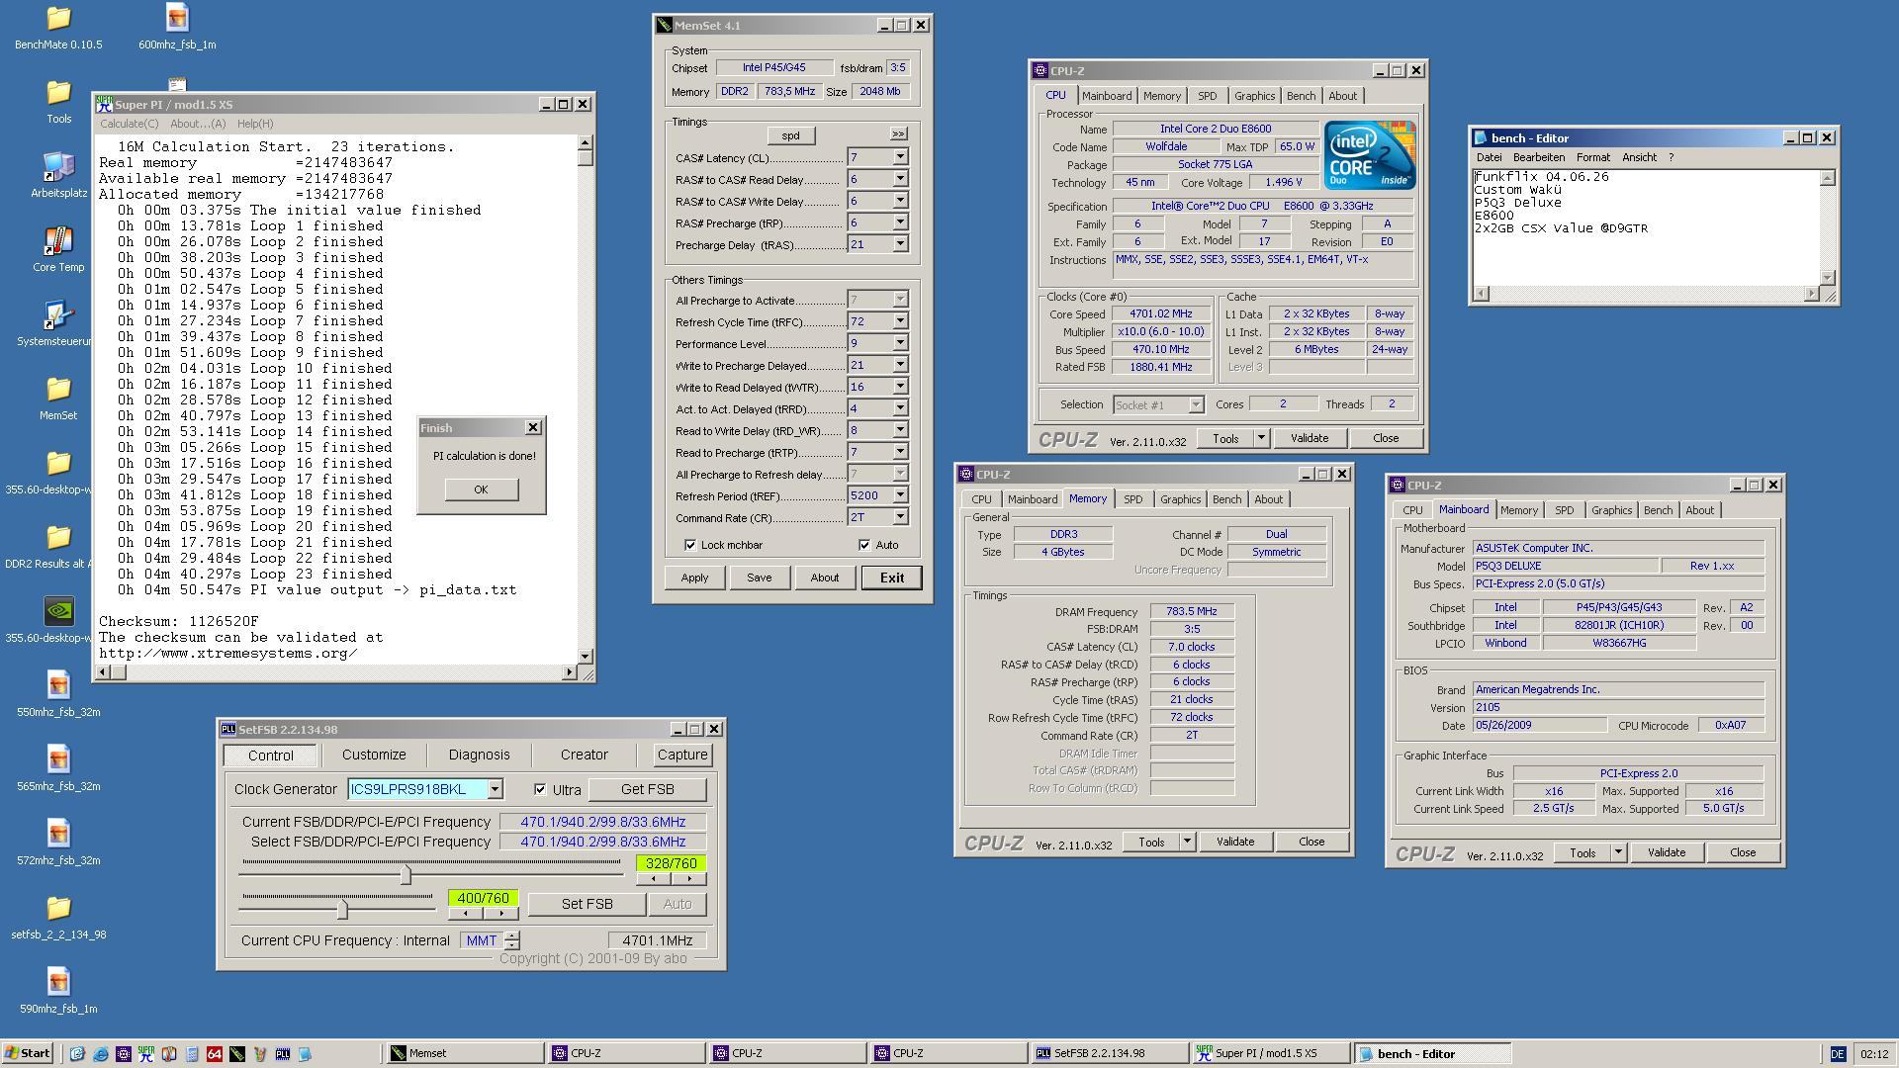Open the Core Temp desktop shortcut
The image size is (1899, 1068).
click(x=58, y=240)
